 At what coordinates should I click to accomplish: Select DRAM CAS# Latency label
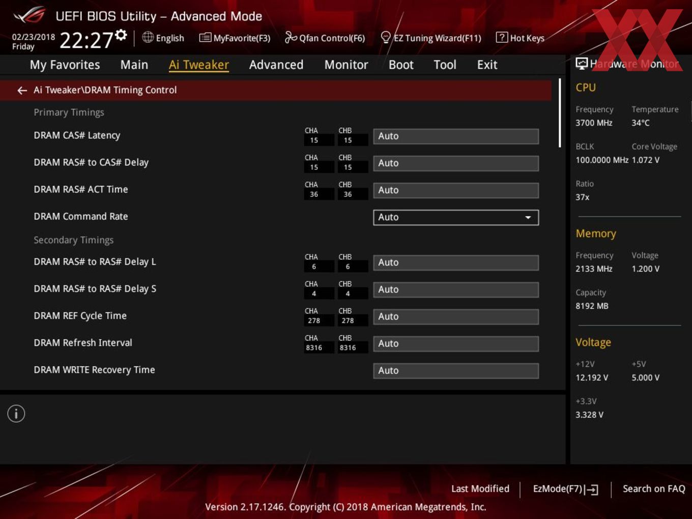[x=77, y=135]
